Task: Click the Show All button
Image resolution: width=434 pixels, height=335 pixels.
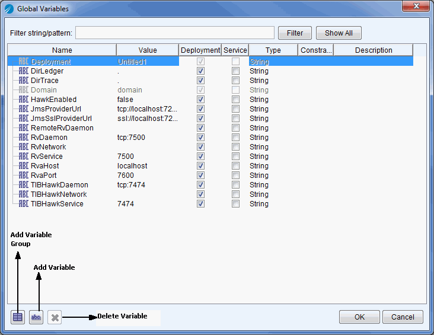Action: 339,33
